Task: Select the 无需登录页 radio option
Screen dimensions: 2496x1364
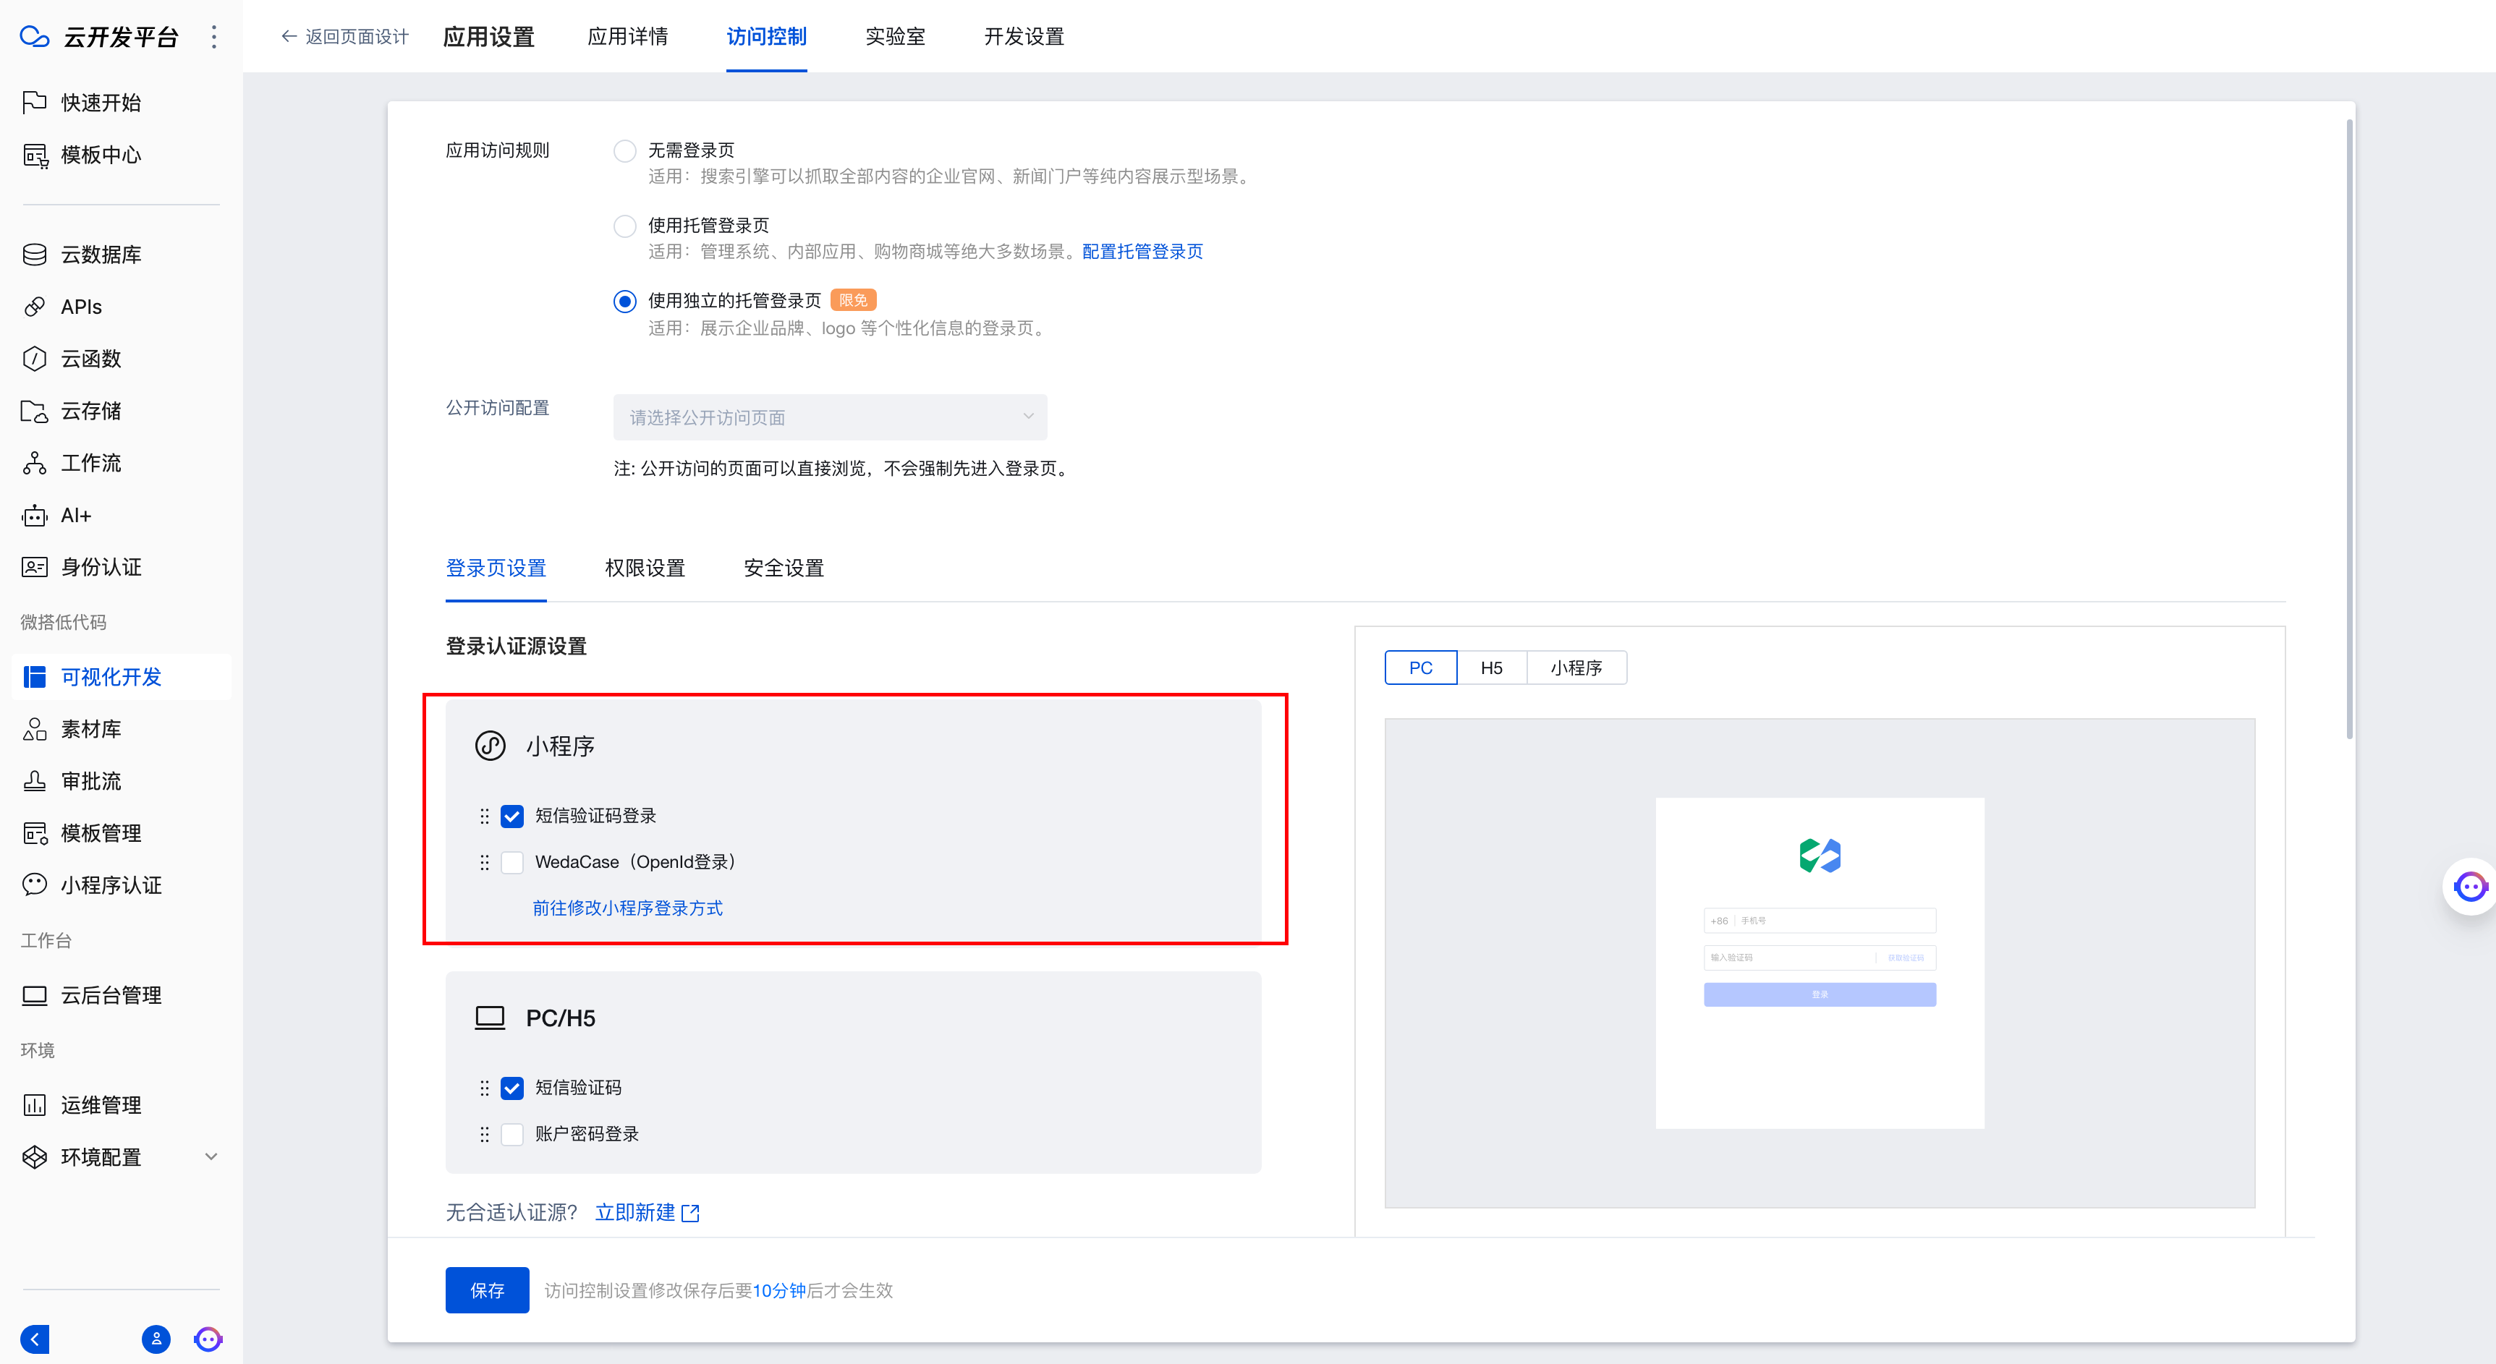Action: point(625,151)
